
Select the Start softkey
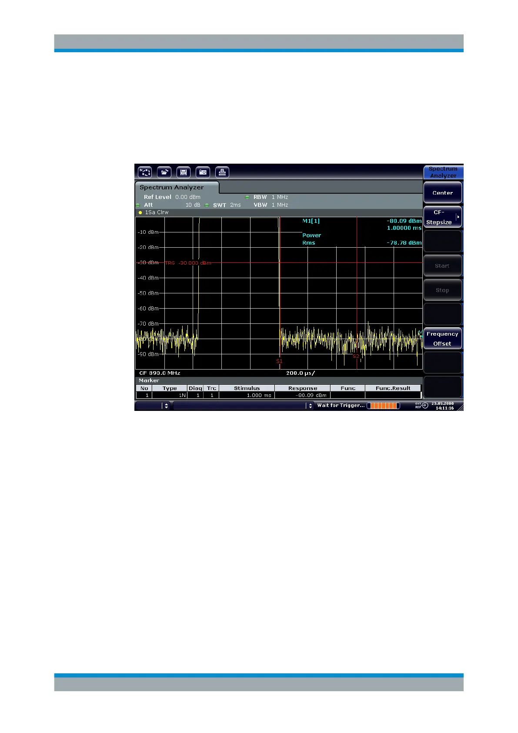(443, 266)
